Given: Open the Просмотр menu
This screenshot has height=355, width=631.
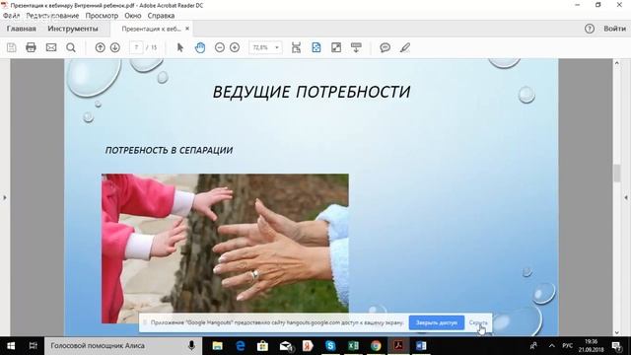Looking at the screenshot, I should tap(102, 16).
